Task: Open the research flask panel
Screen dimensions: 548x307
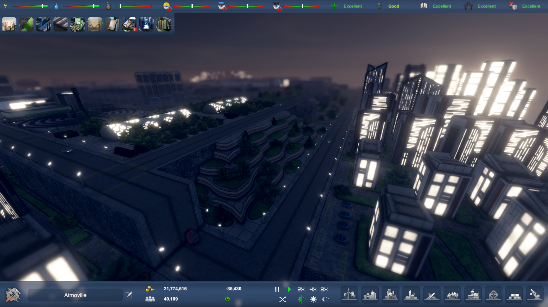Action: tap(146, 24)
